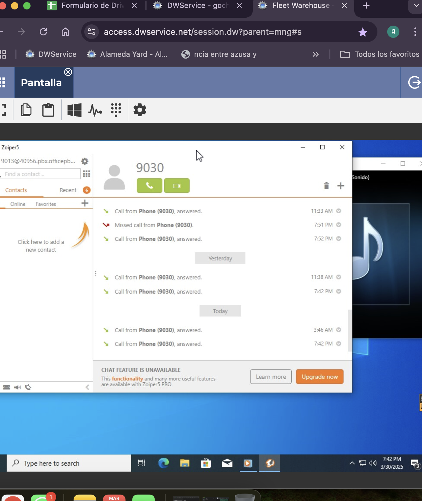Image resolution: width=422 pixels, height=501 pixels.
Task: Switch to Formulario de Driv browser tab
Action: 93,5
